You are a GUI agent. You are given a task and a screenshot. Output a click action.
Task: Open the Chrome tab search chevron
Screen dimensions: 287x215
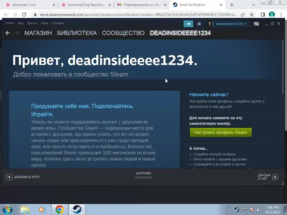(x=253, y=5)
